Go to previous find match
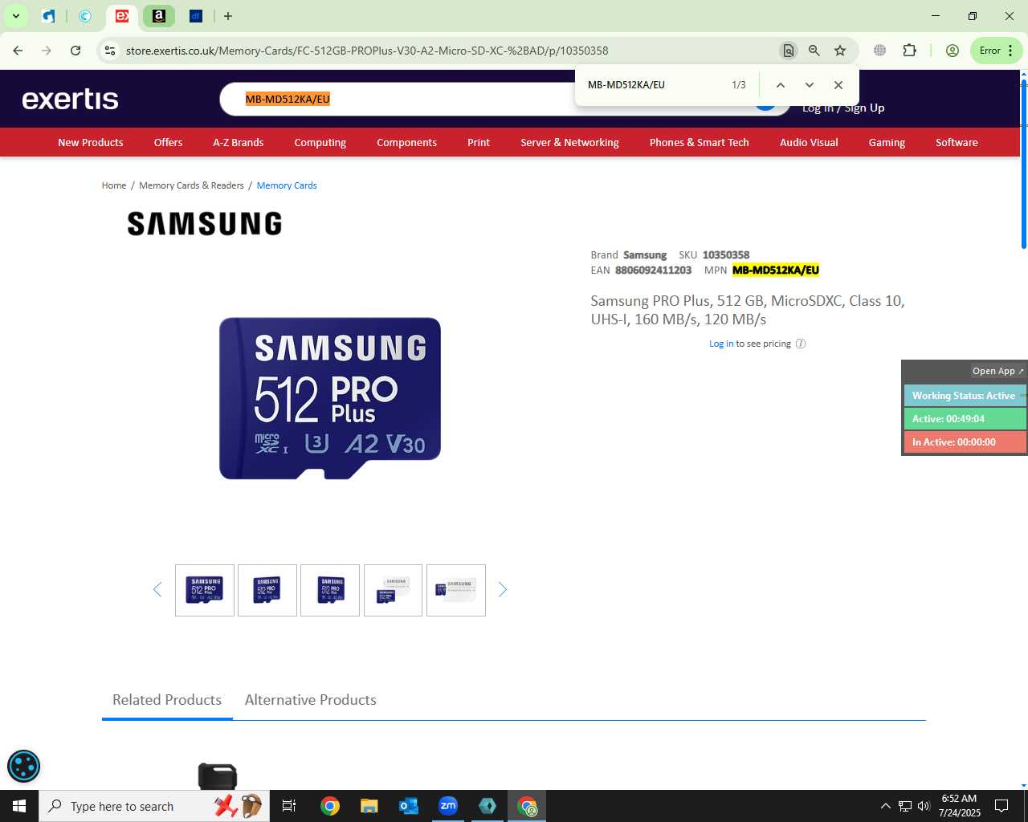Screen dimensions: 1028x822 tap(780, 85)
